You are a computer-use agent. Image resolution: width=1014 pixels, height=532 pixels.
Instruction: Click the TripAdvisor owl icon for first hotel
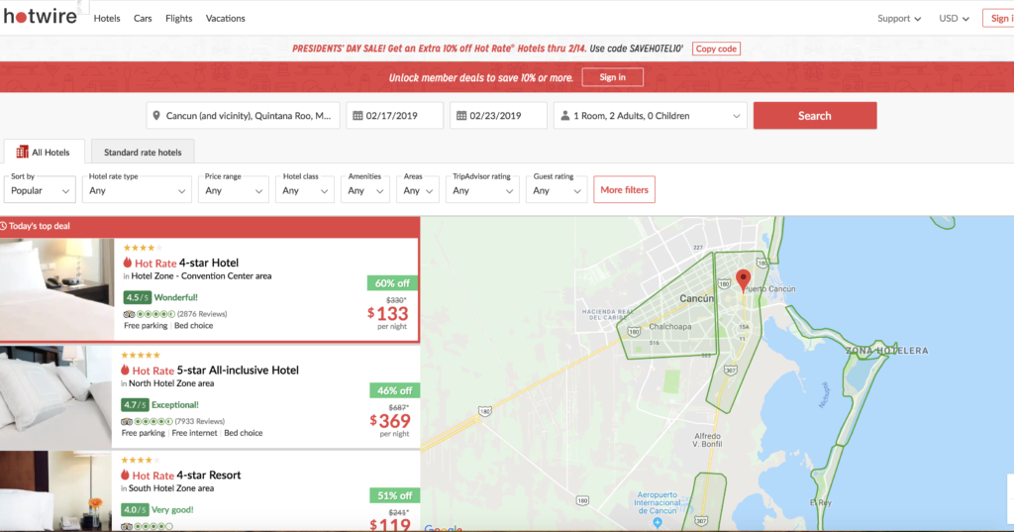point(129,314)
